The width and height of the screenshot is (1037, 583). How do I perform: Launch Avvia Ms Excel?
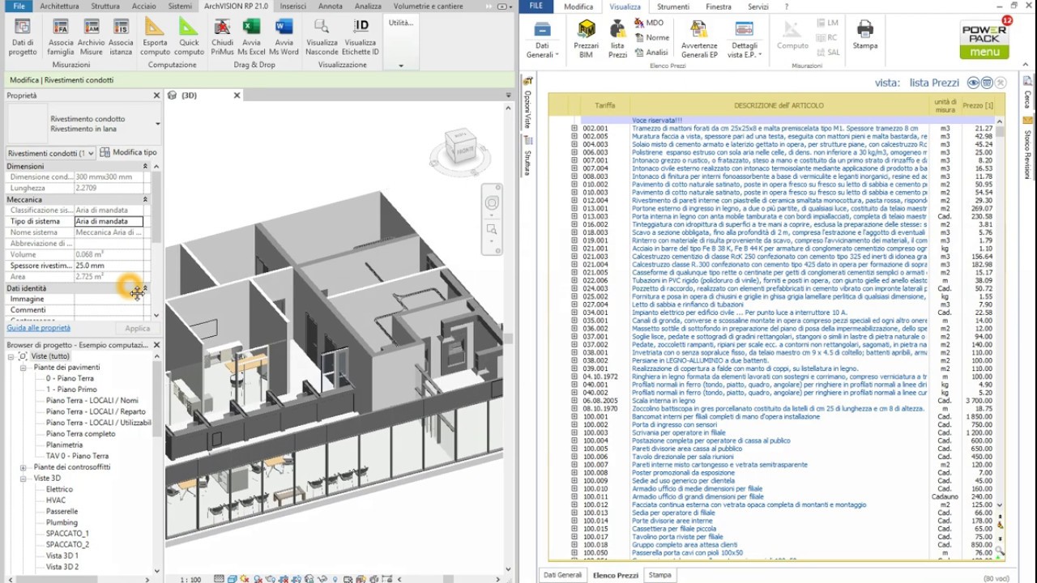[252, 36]
